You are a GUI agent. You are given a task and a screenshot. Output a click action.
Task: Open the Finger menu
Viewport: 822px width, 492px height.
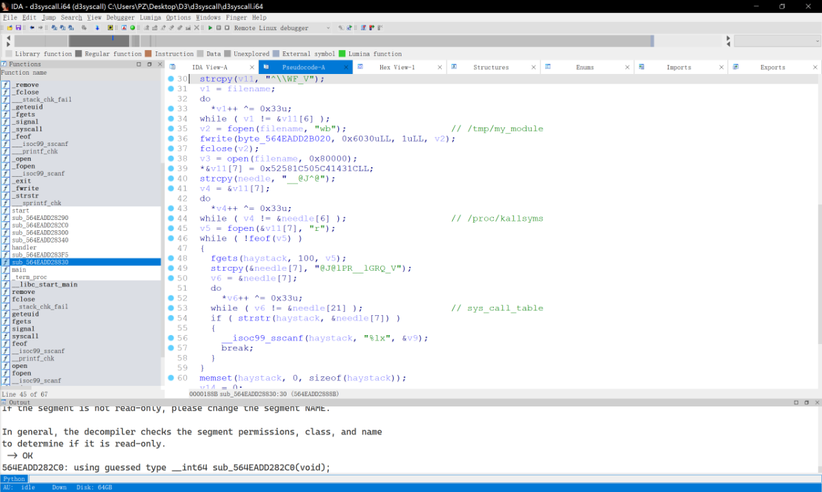(x=236, y=17)
